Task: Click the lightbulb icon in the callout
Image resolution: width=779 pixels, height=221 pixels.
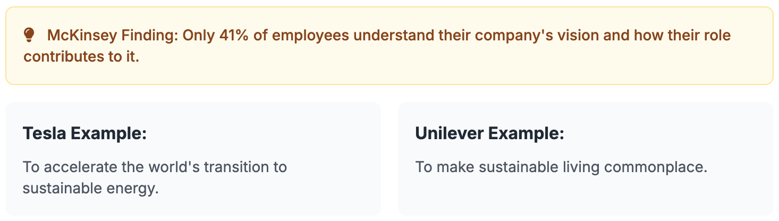Action: coord(29,35)
